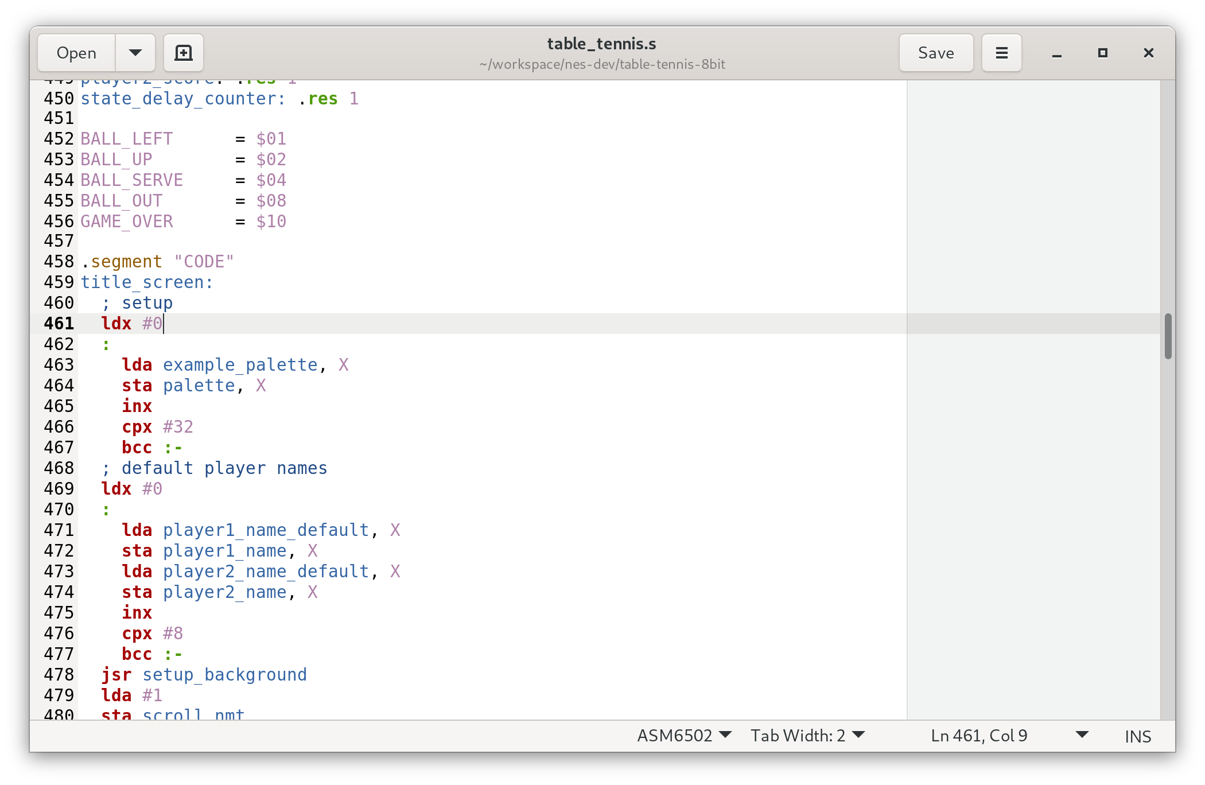Open the recent files dropdown arrow
Screen dimensions: 1205x785
coord(135,53)
